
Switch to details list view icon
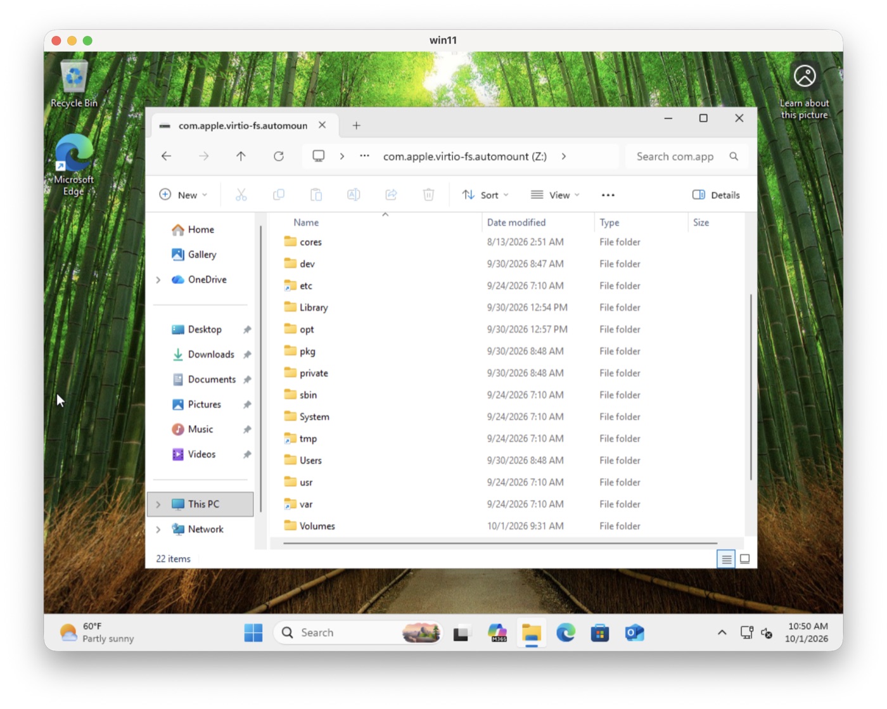(x=726, y=559)
